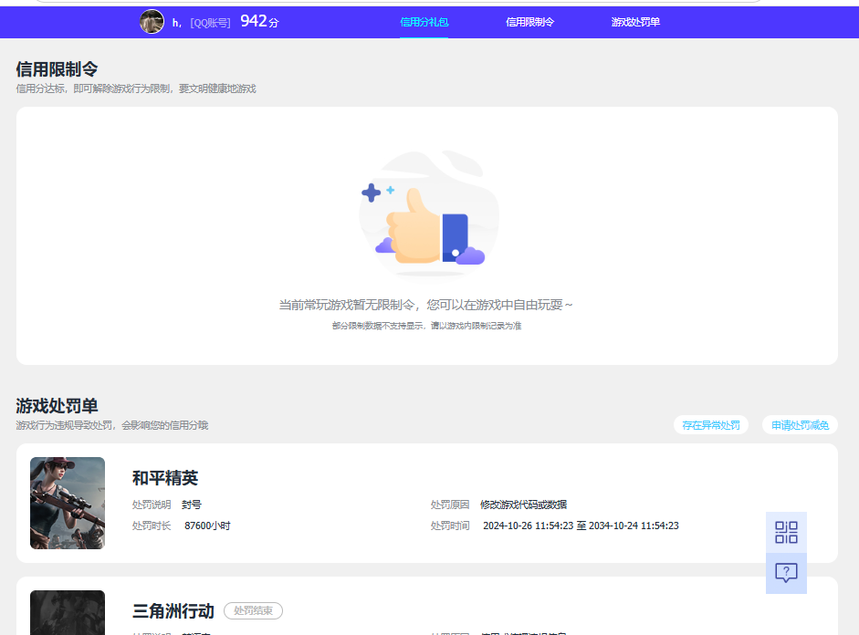Switch to 游戏处罚单 tab
Viewport: 859px width, 635px height.
(635, 22)
